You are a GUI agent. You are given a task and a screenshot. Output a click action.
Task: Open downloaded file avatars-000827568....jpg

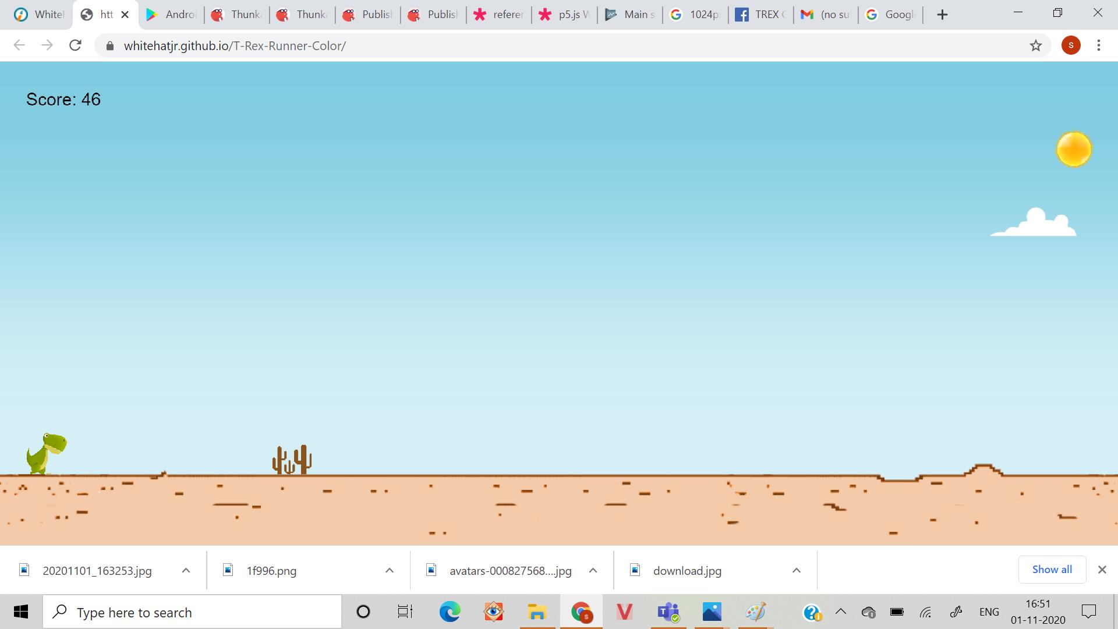[x=510, y=571]
